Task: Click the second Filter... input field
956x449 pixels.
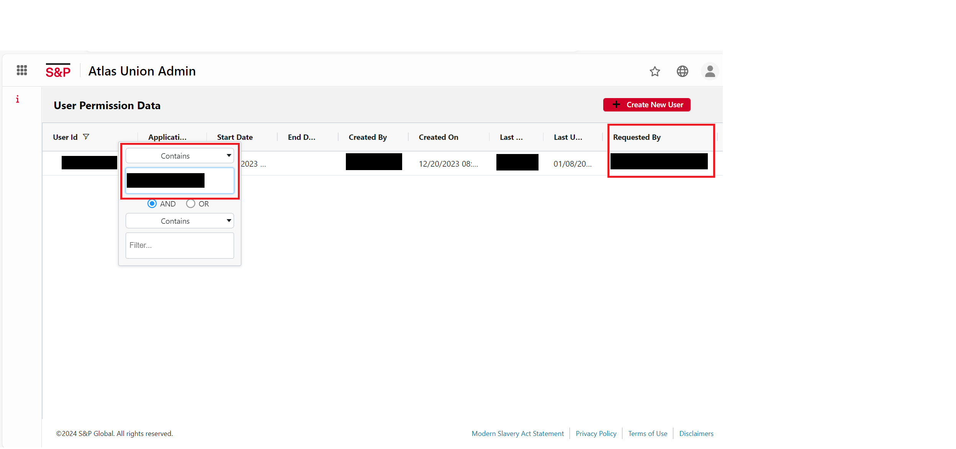Action: [180, 246]
